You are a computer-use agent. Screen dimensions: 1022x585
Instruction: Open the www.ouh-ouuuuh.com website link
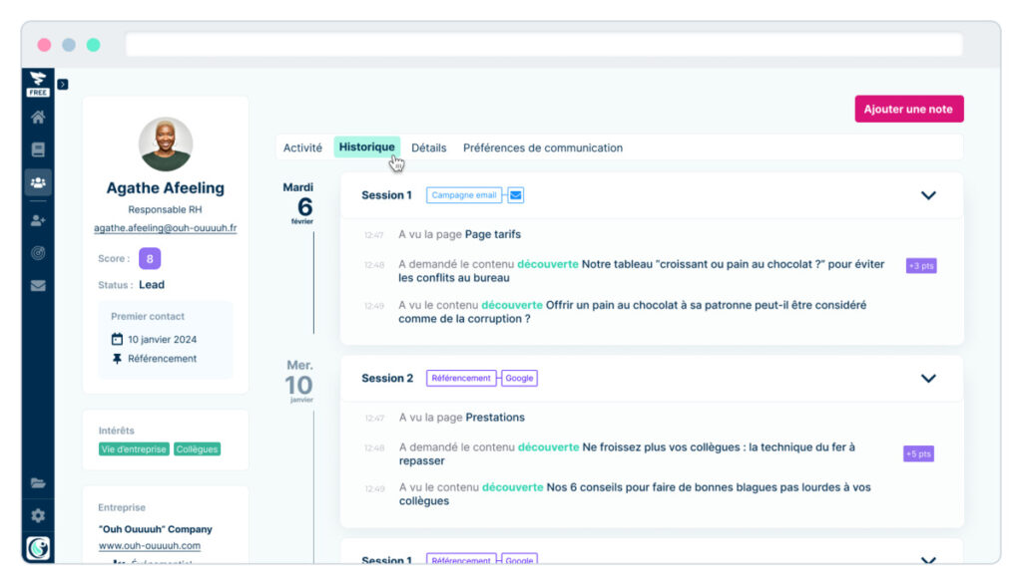(x=149, y=546)
